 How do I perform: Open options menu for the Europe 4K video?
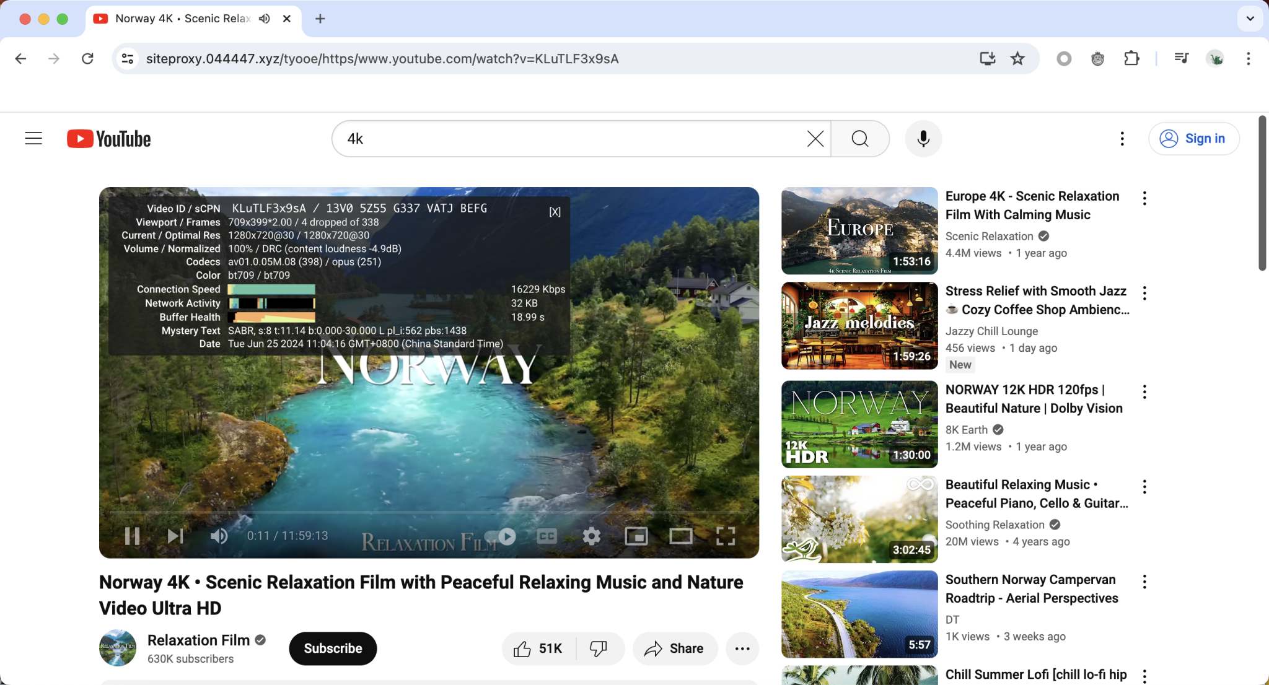1144,198
